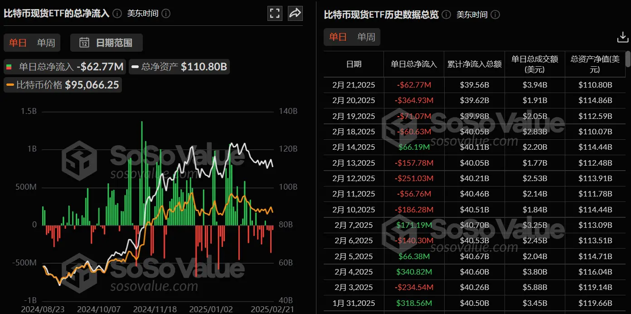
Task: Click the 2月21,2025 date cell in the table
Action: point(354,84)
